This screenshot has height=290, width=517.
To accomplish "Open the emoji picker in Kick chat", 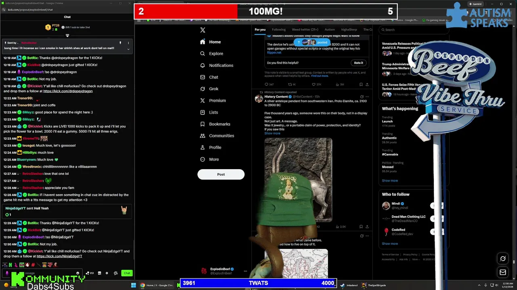I will (x=78, y=273).
